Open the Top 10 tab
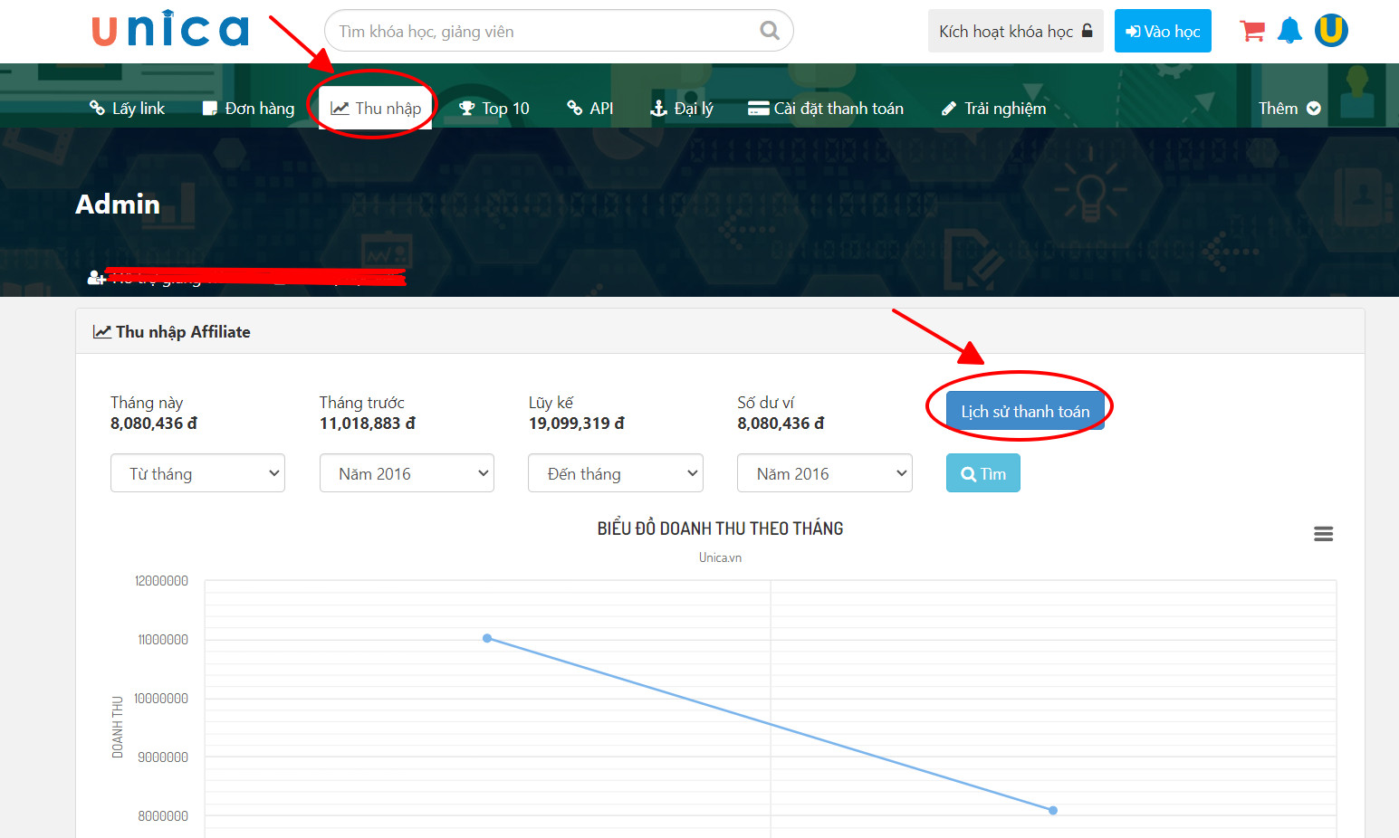Screen dimensions: 1399x838 click(x=493, y=109)
